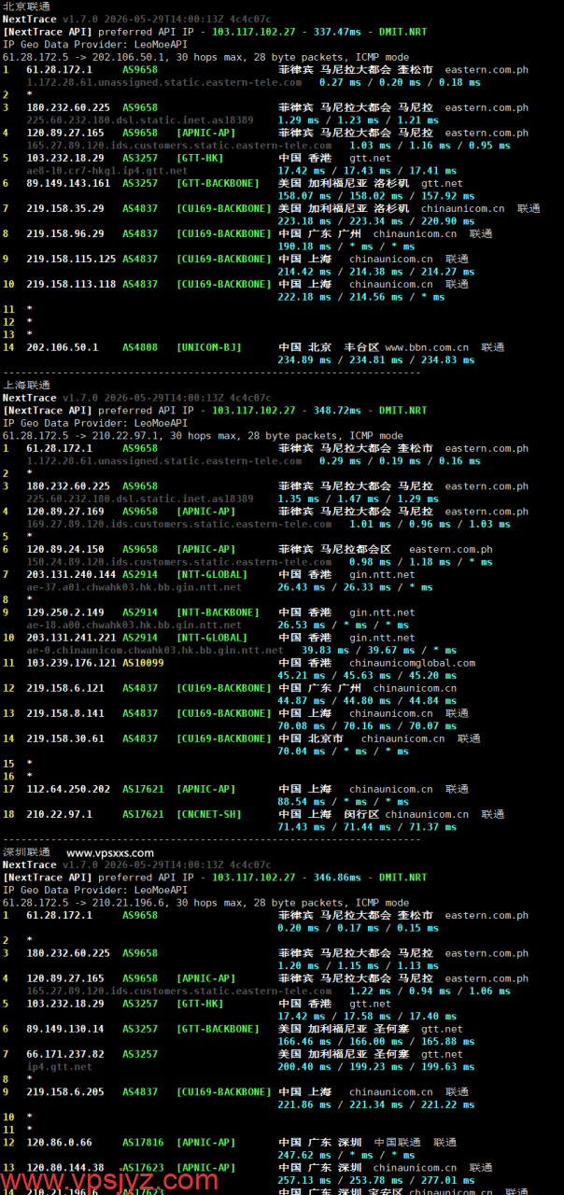Click hostname '169.27.89.120.ids.customers.static.eastern-tele.com'

(178, 524)
